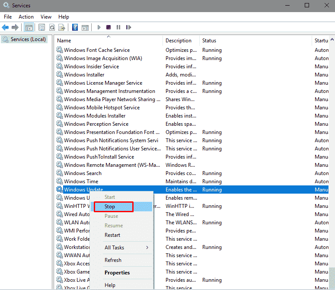Click 'The Wired ...' description cell
Image resolution: width=335 pixels, height=290 pixels.
coord(180,214)
